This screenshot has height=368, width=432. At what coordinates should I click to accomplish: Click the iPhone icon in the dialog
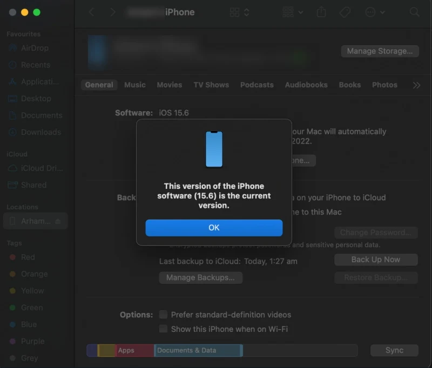tap(214, 149)
